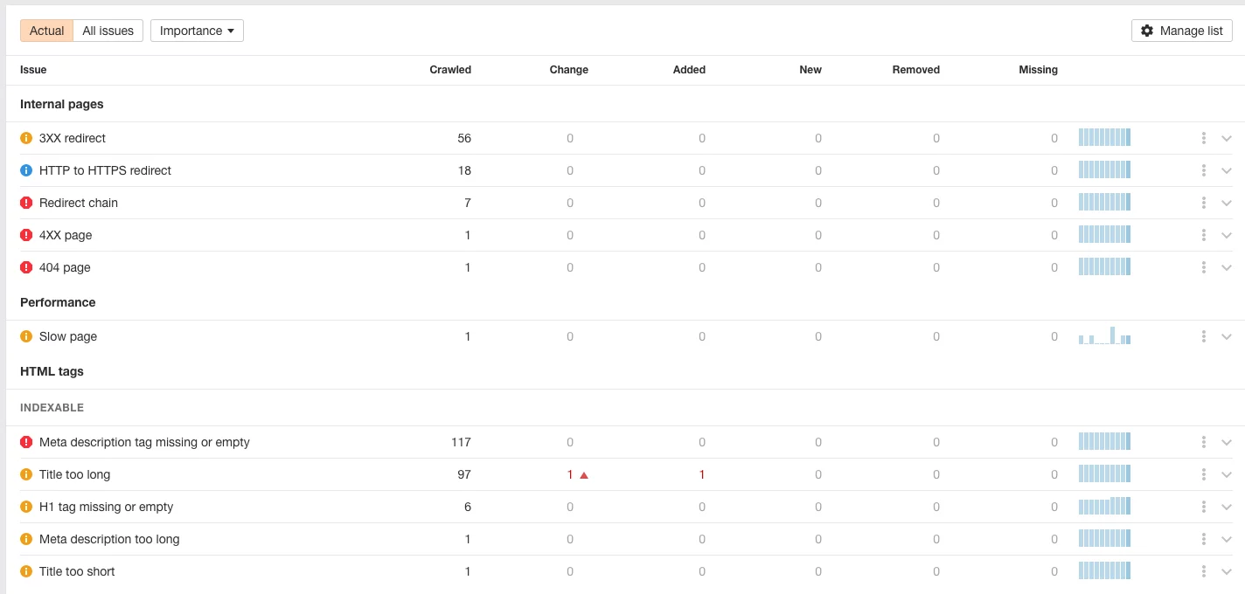This screenshot has height=594, width=1245.
Task: Switch to Actual issues view
Action: 47,31
